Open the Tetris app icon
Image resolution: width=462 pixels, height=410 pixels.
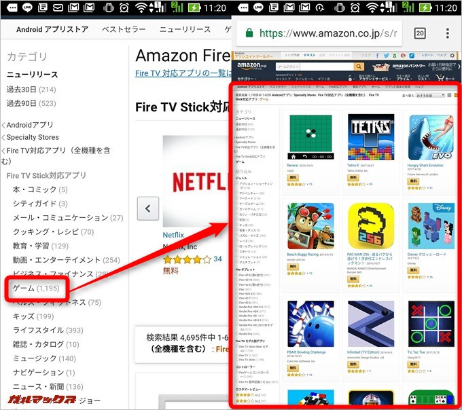coord(371,137)
